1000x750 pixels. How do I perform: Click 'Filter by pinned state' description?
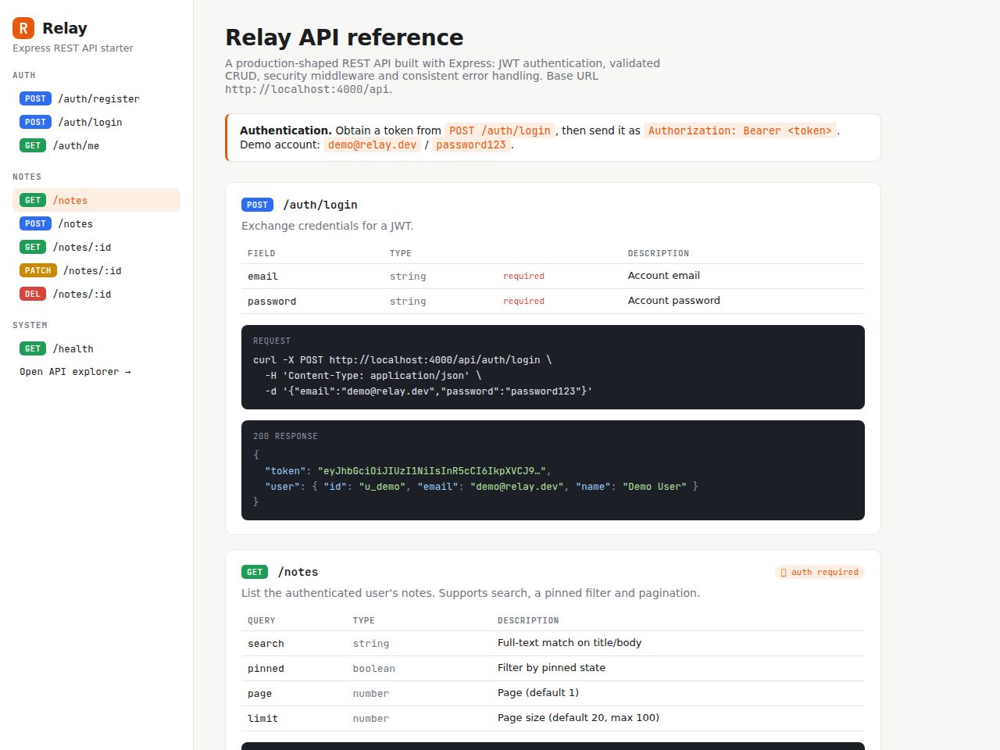552,668
